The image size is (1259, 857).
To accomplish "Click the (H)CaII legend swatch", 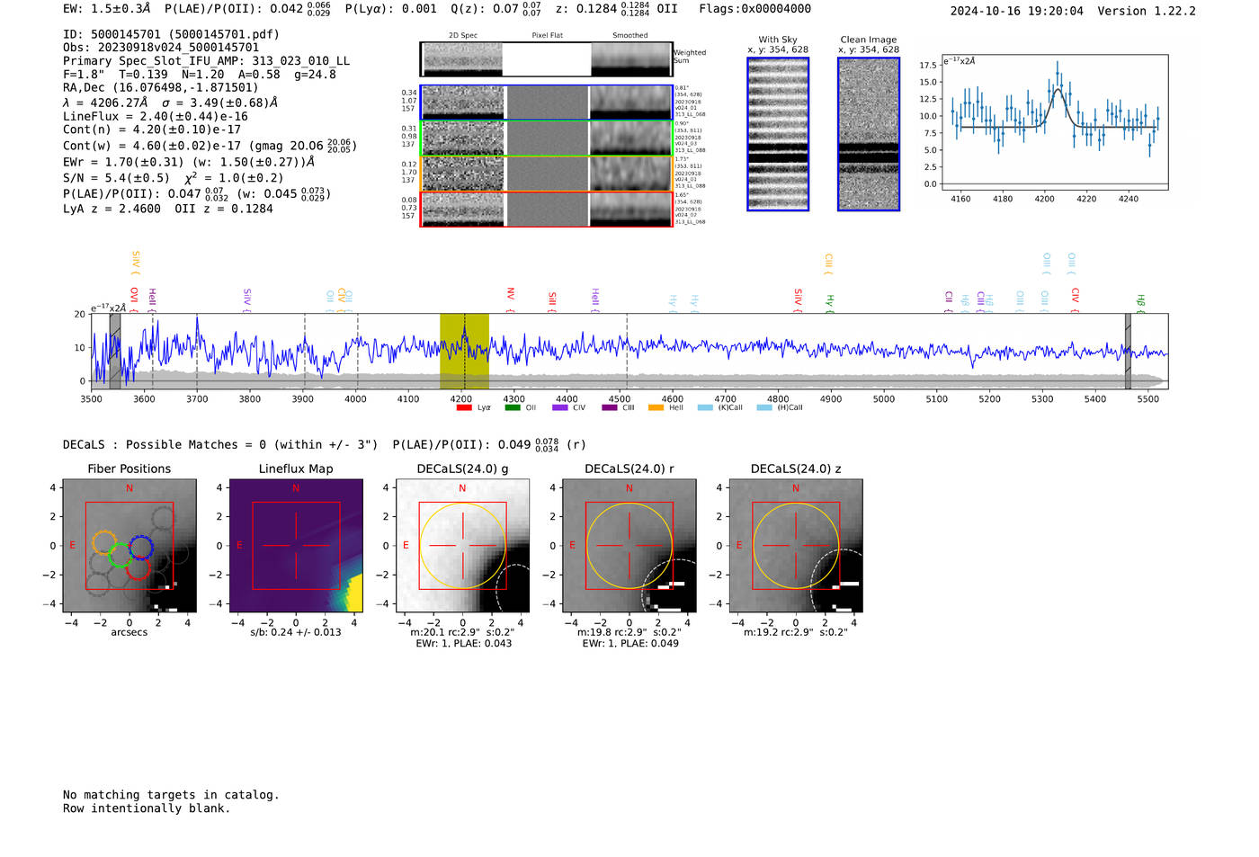I will 764,408.
